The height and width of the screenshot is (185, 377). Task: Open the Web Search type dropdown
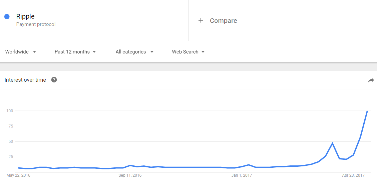[x=188, y=52]
